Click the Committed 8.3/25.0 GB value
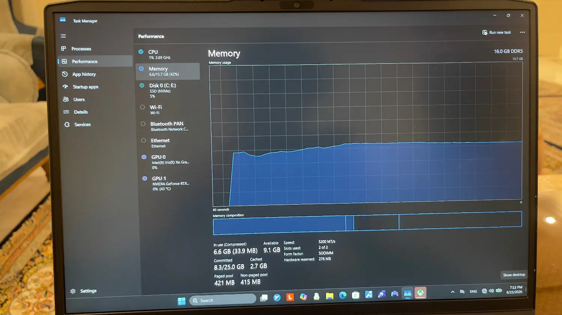The height and width of the screenshot is (315, 562). [229, 267]
